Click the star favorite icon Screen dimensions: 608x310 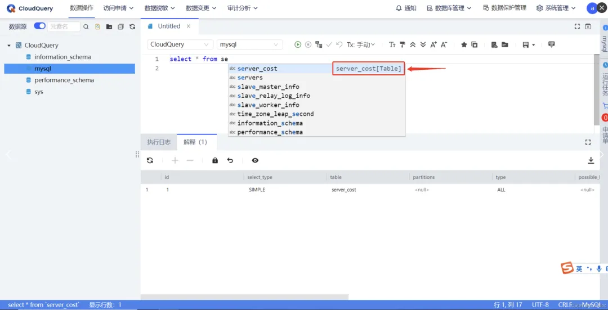click(464, 44)
